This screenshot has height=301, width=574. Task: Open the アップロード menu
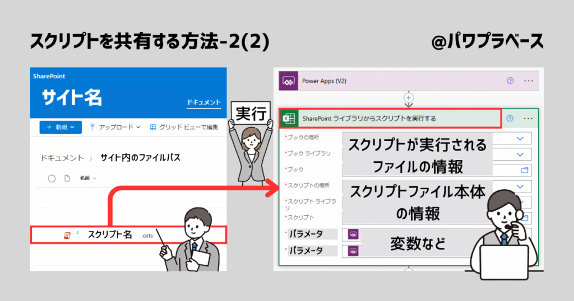tap(115, 128)
